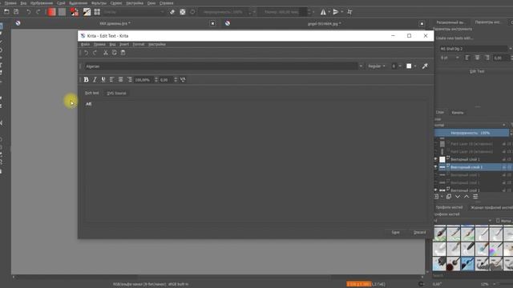Center-align text in Edit Text dialog
513x288 pixels.
point(121,80)
